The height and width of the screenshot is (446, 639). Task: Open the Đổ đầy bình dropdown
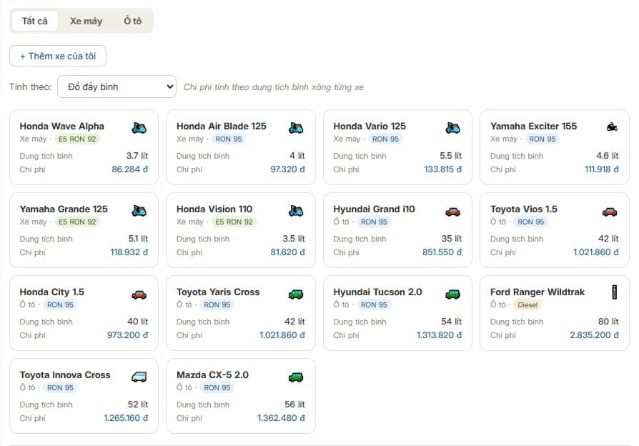pyautogui.click(x=117, y=86)
